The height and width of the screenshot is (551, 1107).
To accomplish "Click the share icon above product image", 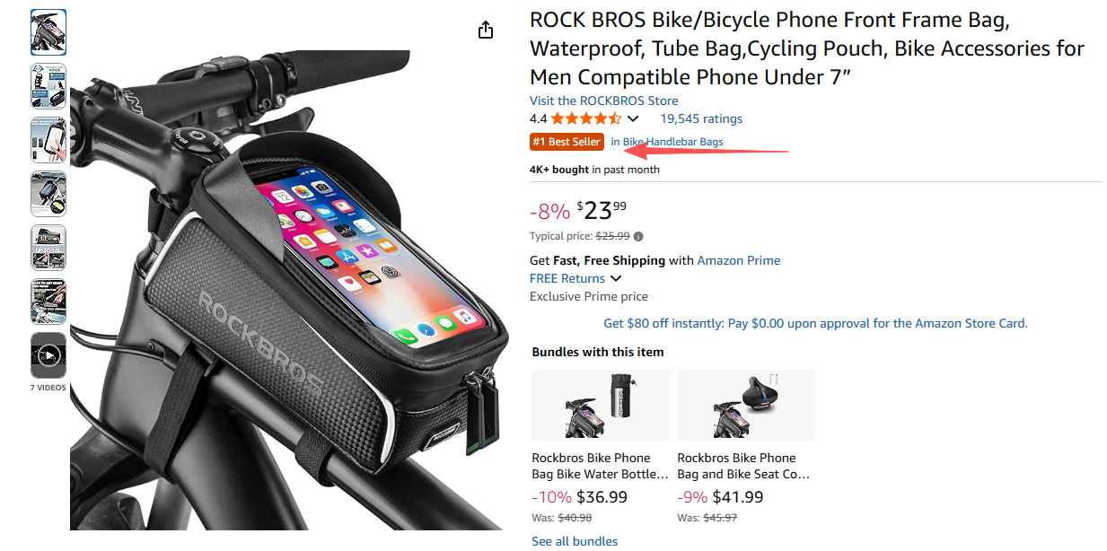I will tap(486, 30).
